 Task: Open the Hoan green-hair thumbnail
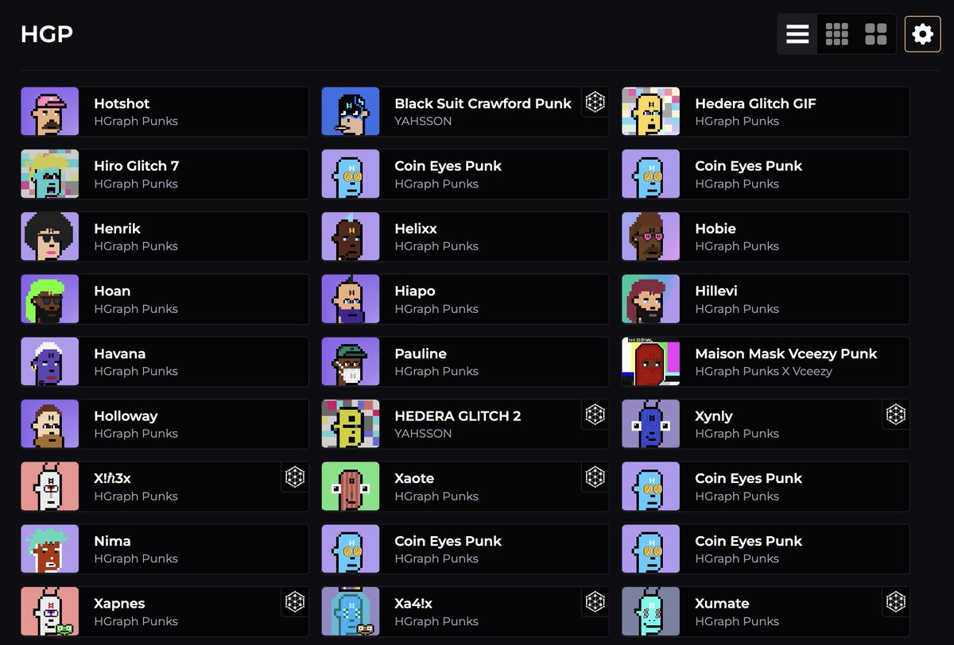coord(50,299)
